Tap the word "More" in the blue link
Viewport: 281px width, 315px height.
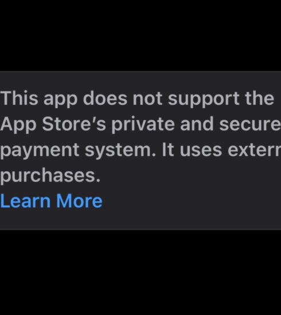tap(80, 200)
